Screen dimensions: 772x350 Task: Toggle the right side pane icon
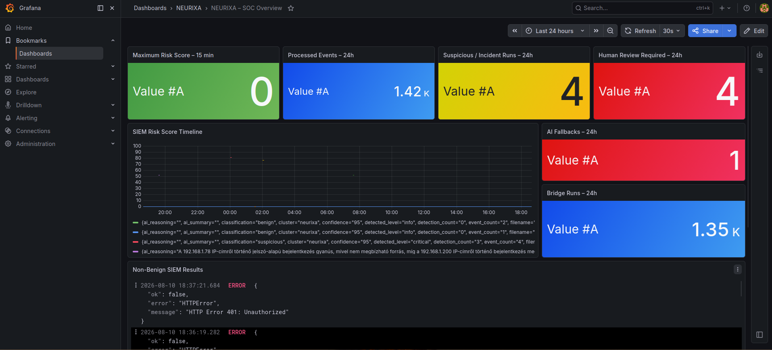759,335
